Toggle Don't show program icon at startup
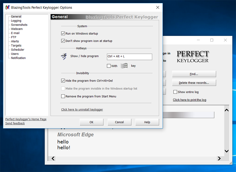Image resolution: width=236 pixels, height=172 pixels. [63, 41]
